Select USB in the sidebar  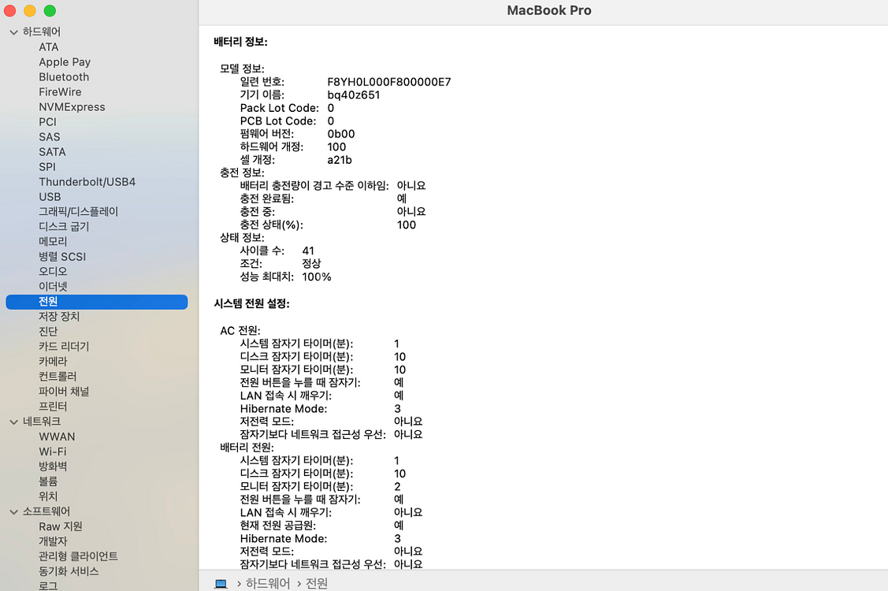(x=50, y=197)
